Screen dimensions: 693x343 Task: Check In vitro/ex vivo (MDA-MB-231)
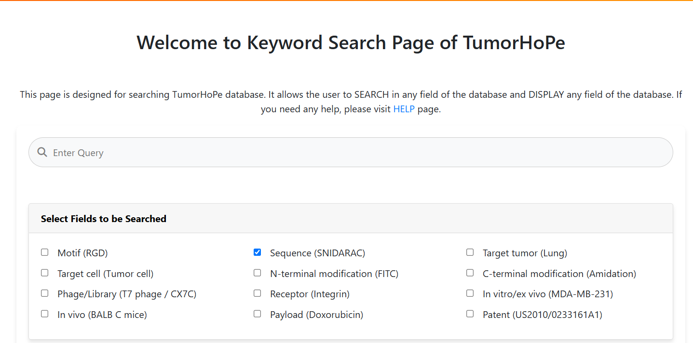(470, 293)
